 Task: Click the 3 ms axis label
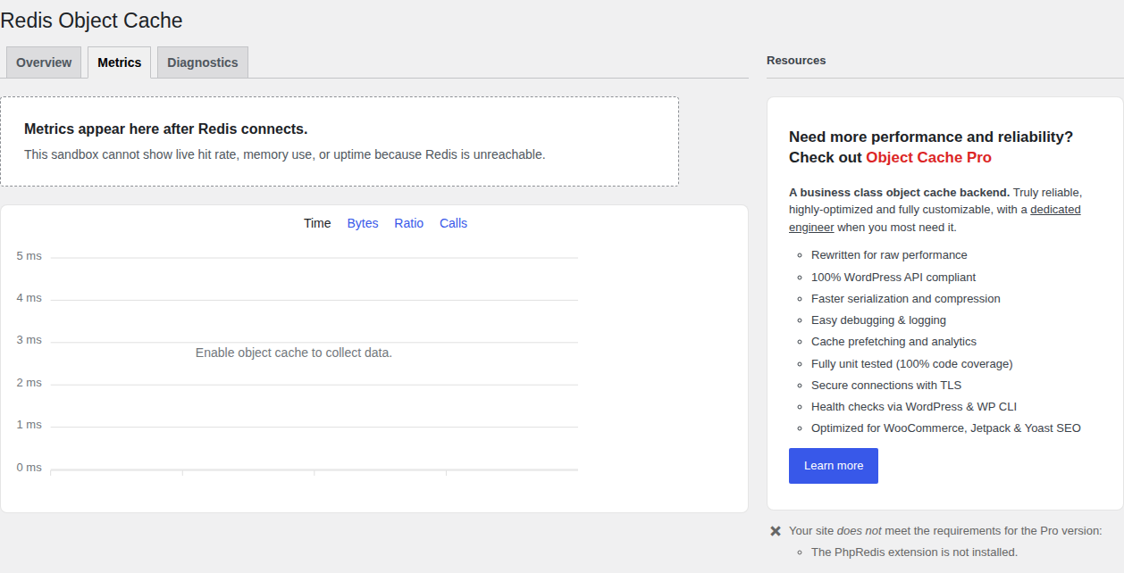[29, 340]
